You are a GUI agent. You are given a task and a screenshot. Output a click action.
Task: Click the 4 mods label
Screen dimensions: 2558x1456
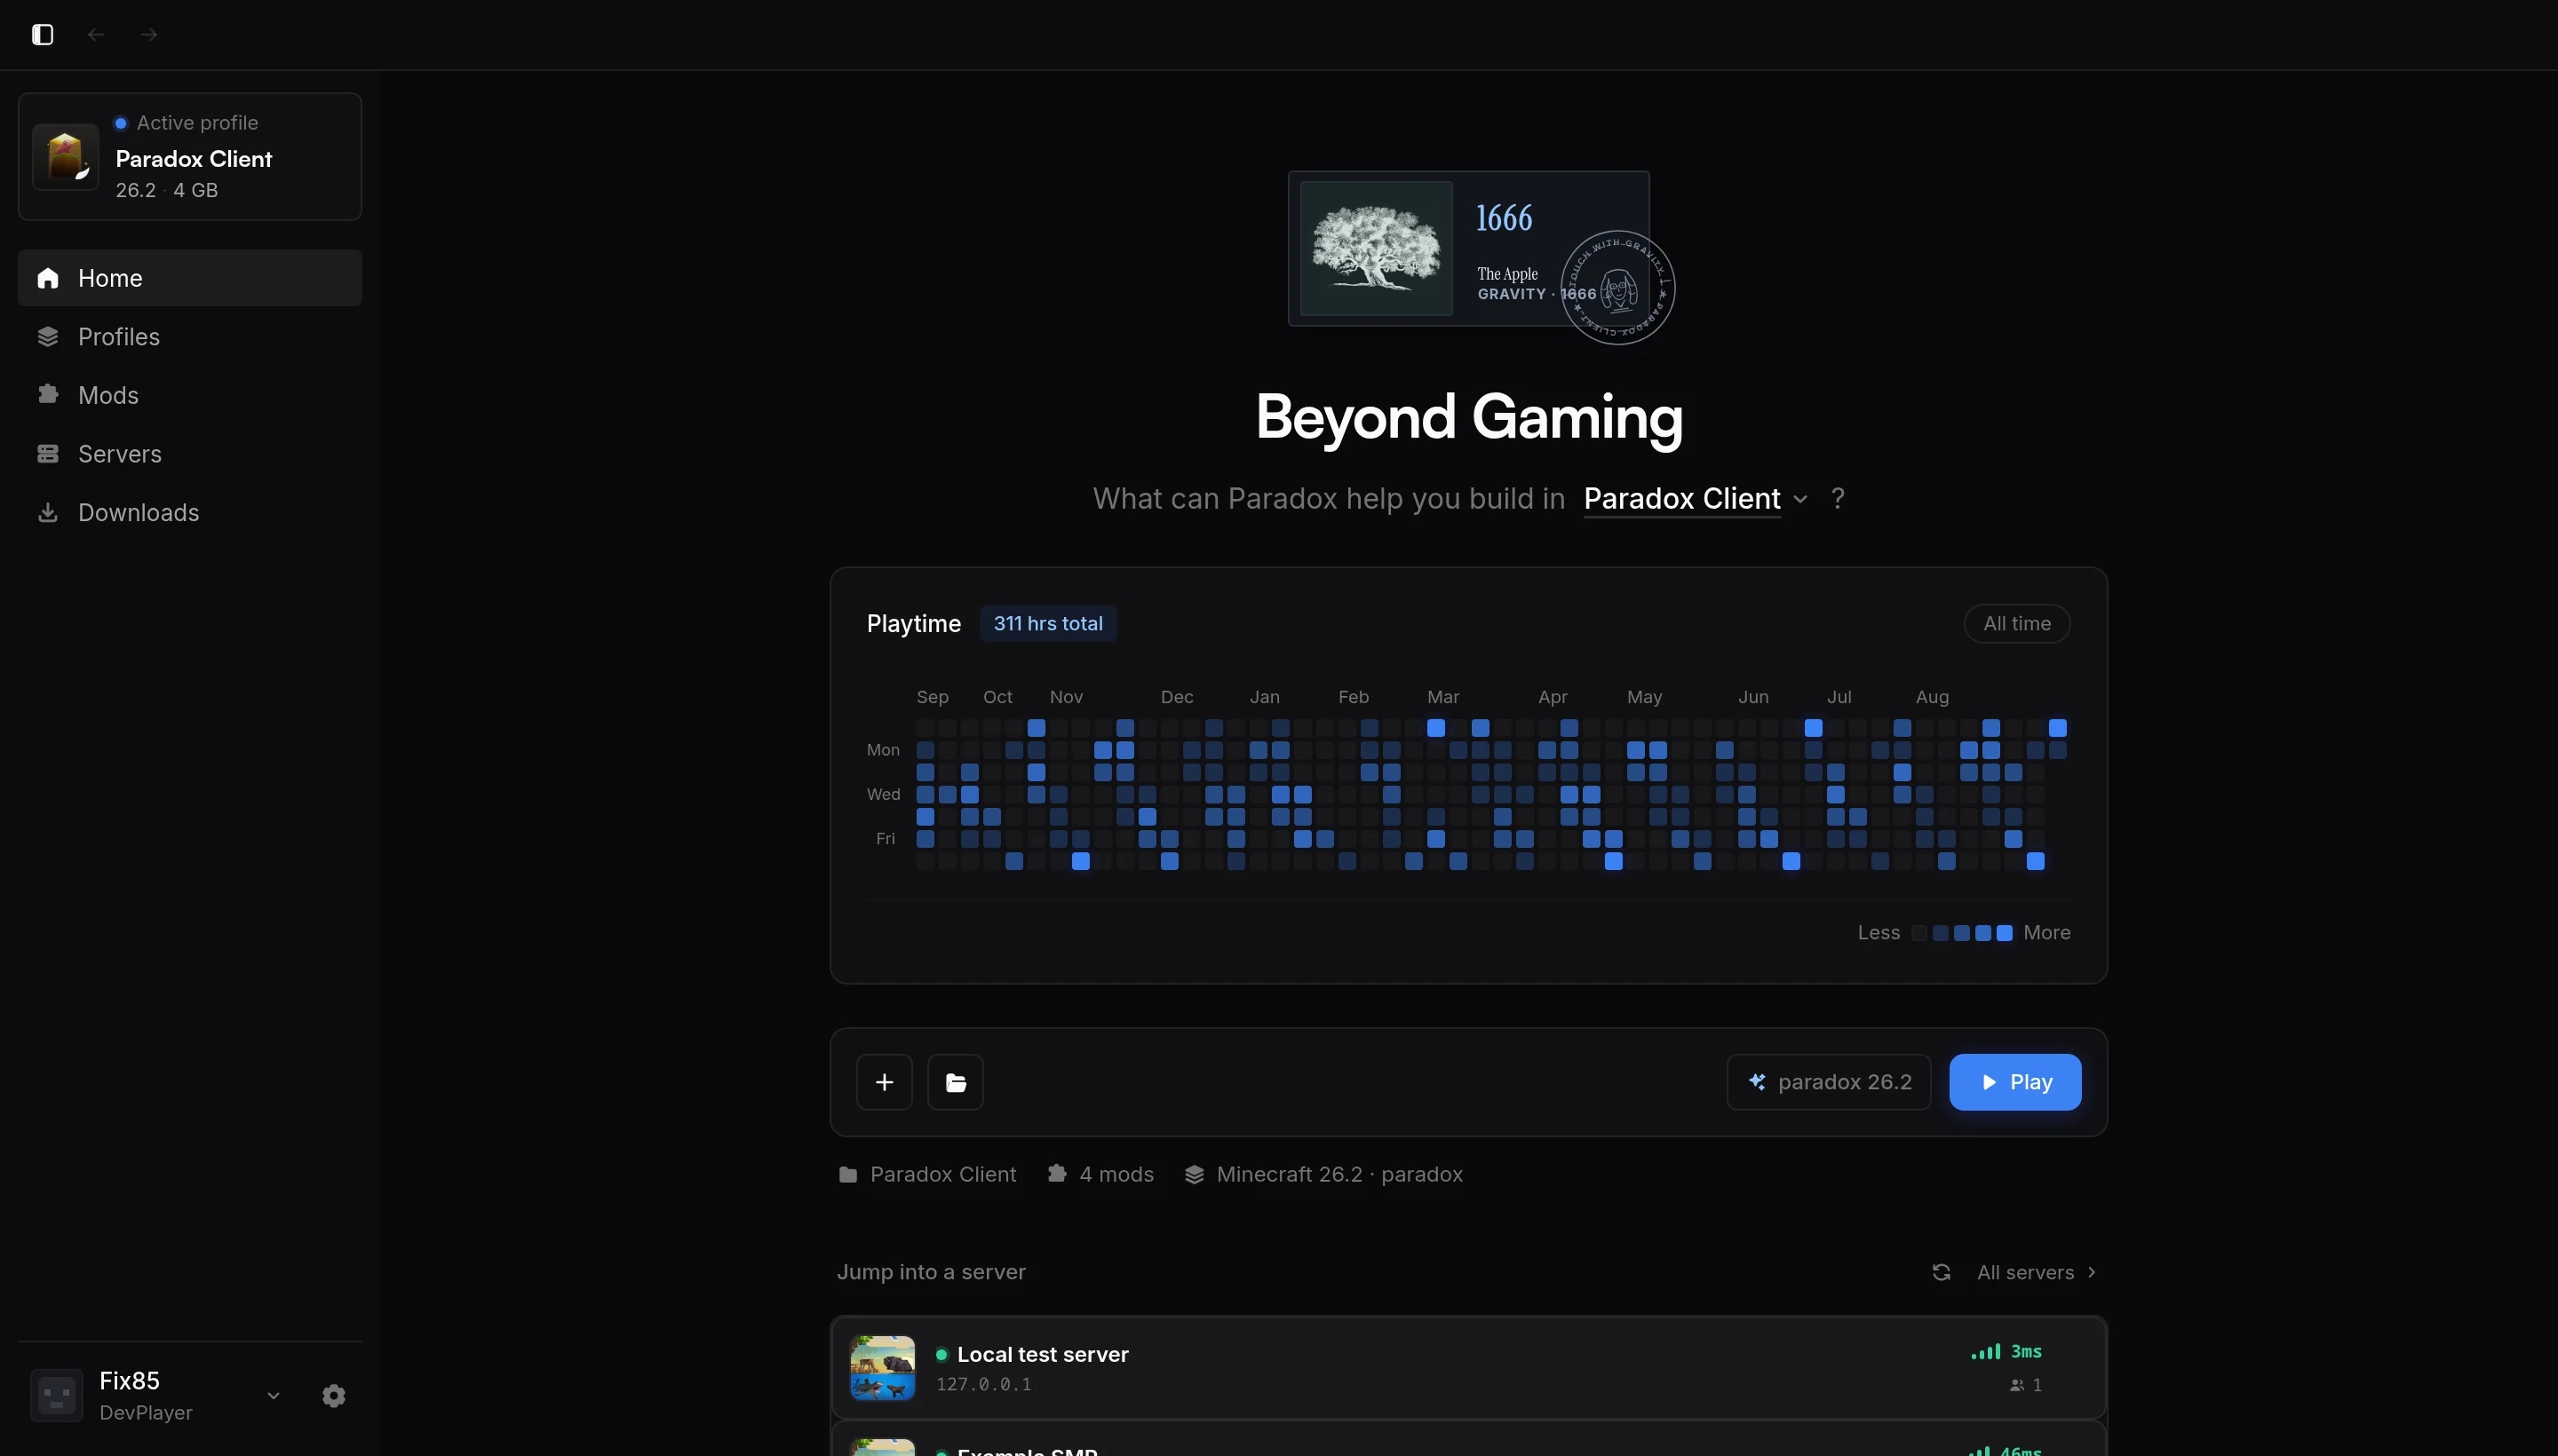pos(1116,1175)
